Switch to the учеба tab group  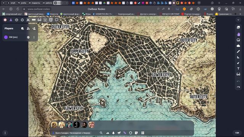22,3
